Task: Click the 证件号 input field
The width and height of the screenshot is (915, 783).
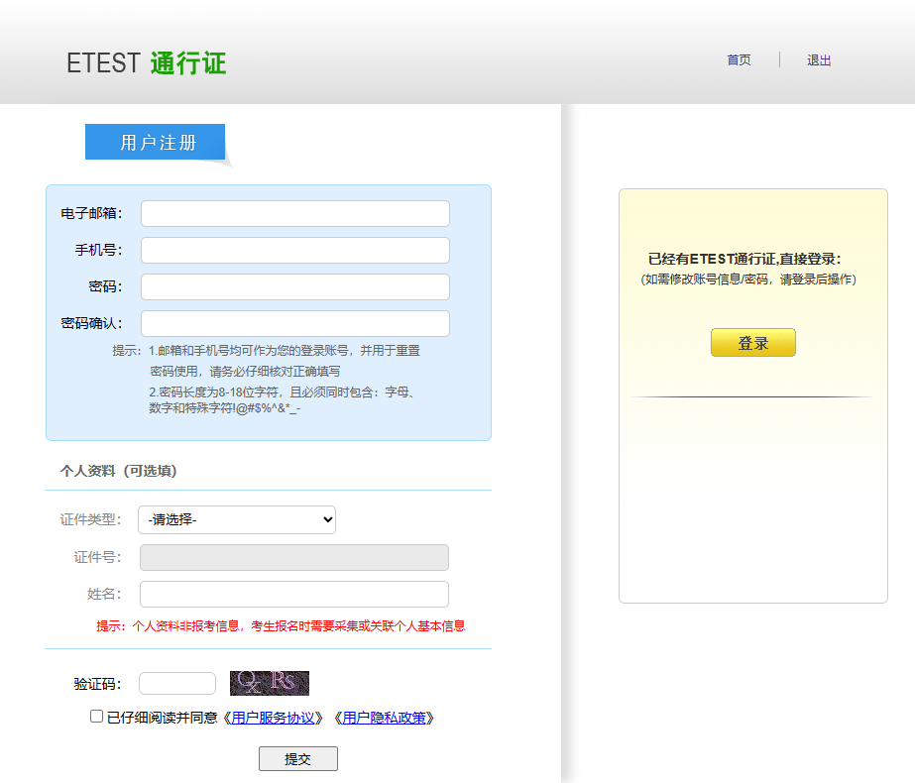Action: point(294,558)
